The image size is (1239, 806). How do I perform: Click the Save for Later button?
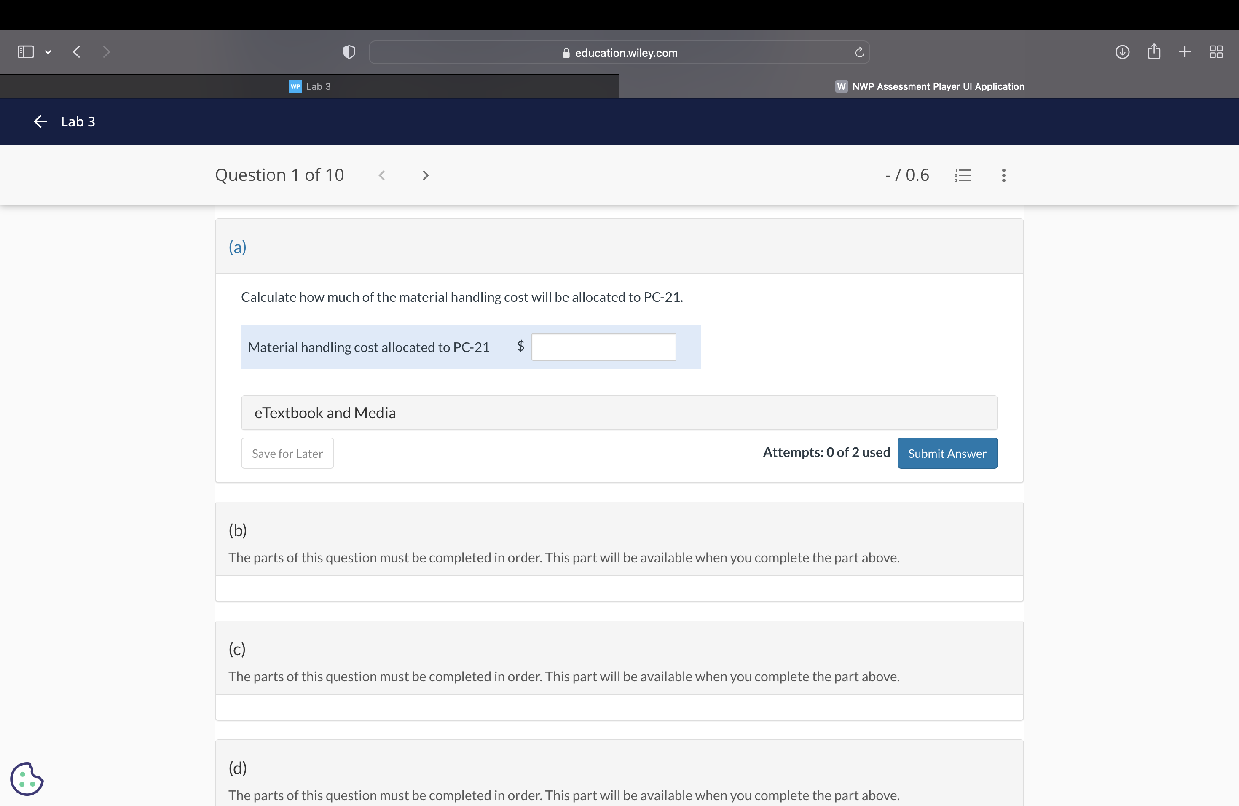point(287,454)
